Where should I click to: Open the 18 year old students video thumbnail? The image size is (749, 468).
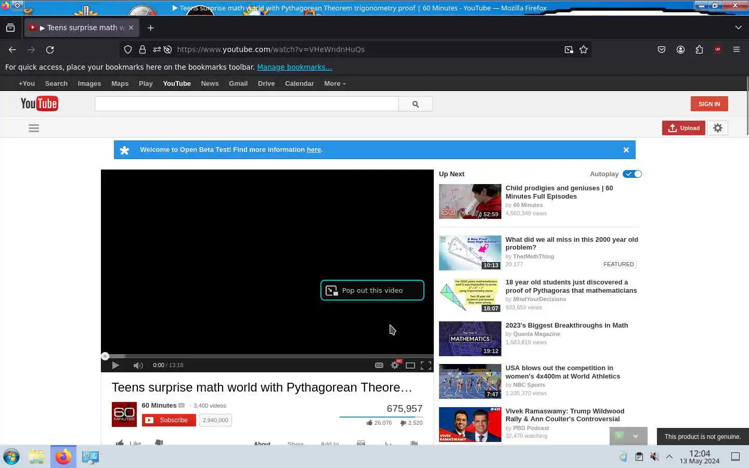[x=470, y=295]
